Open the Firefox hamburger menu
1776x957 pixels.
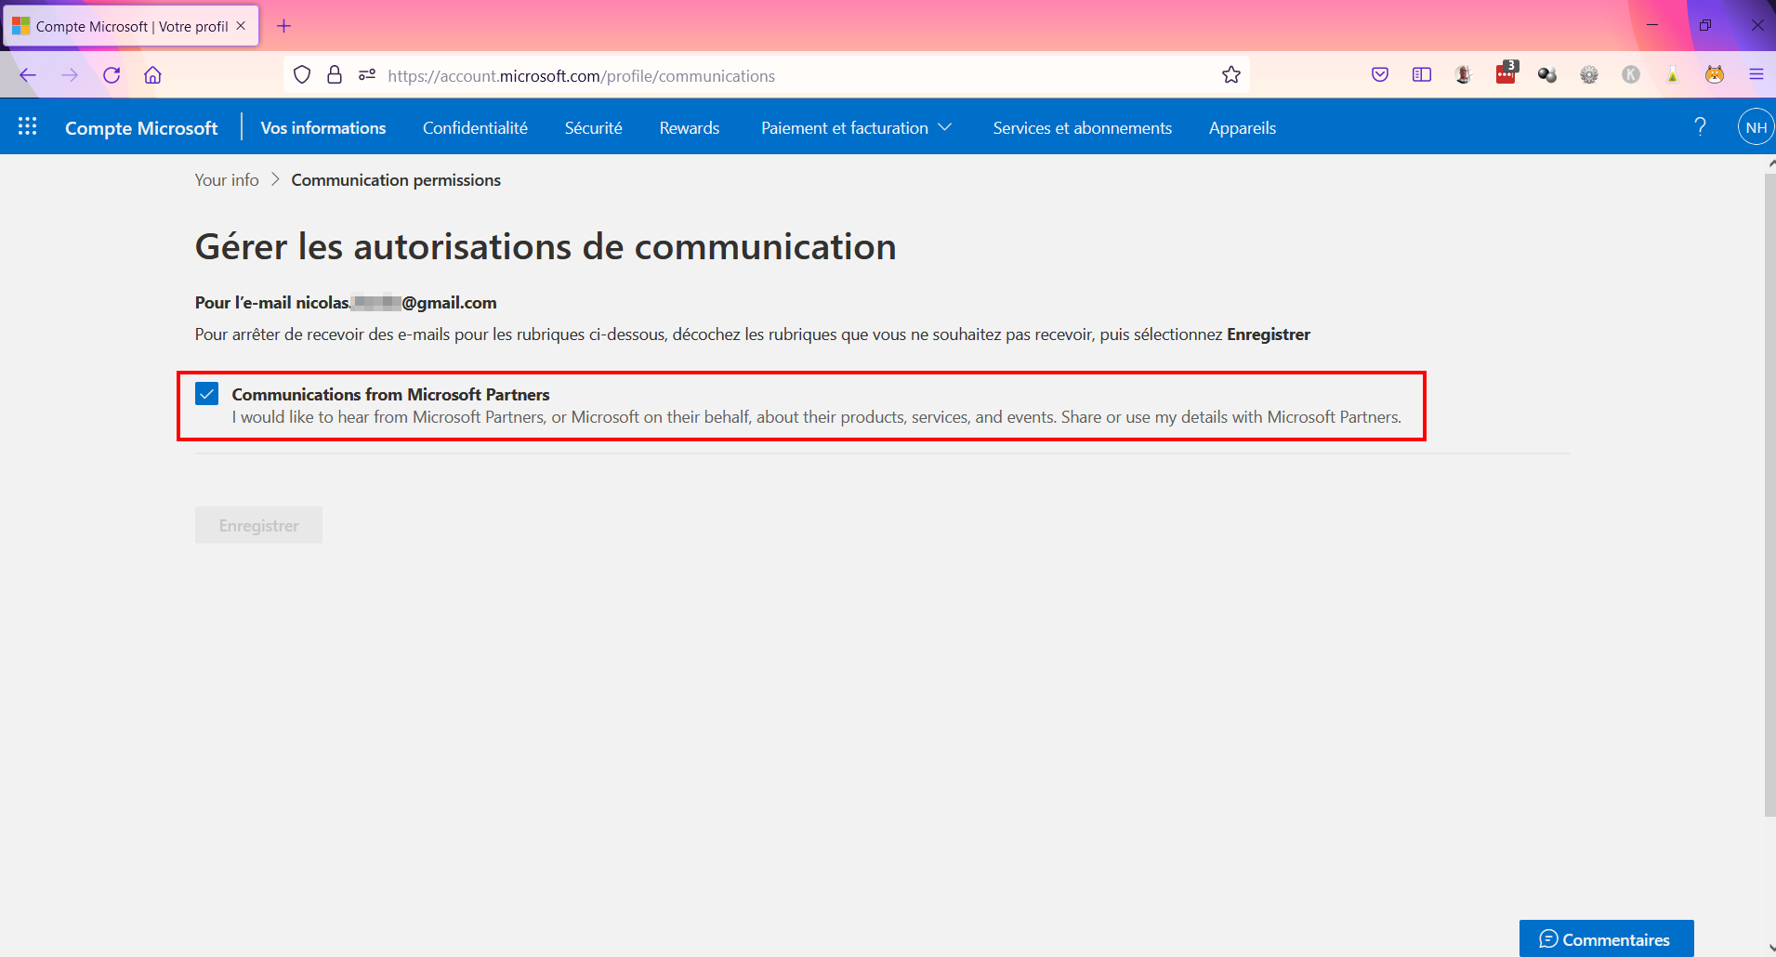pyautogui.click(x=1756, y=75)
